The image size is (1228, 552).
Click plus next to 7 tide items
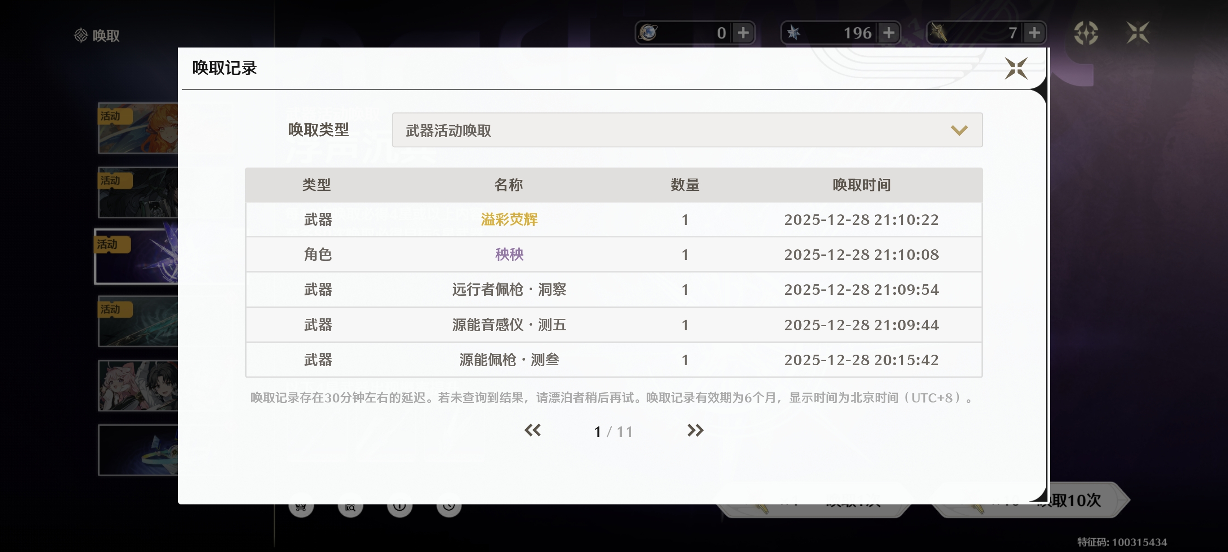click(x=1033, y=33)
